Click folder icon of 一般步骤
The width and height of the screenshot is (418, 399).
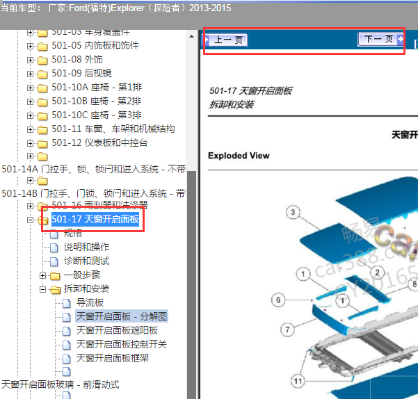click(x=55, y=276)
